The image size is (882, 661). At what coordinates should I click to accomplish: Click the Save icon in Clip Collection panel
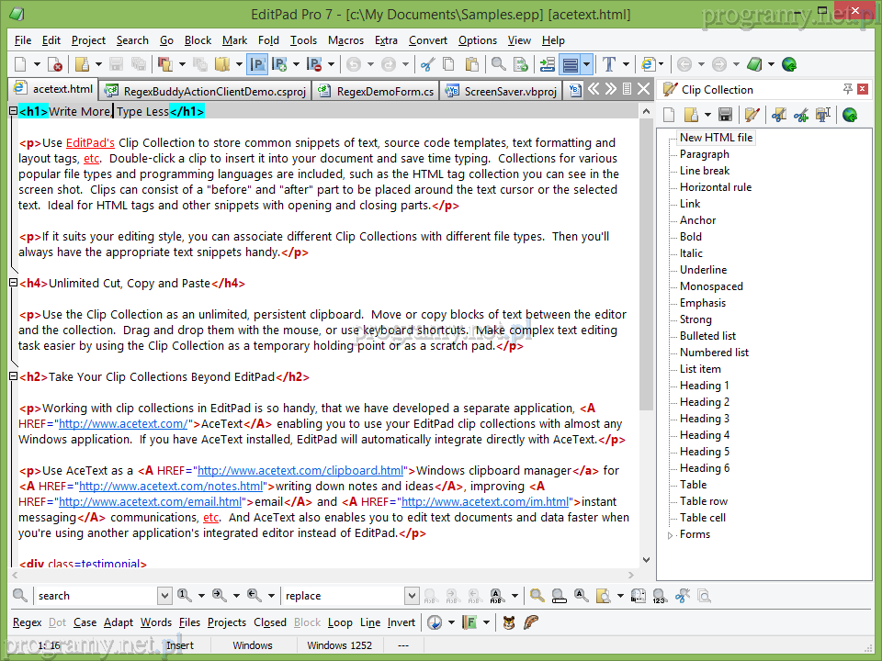point(725,115)
